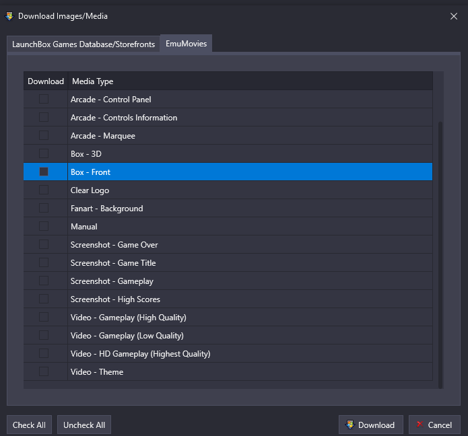Tick the Box - Front download checkbox

(x=44, y=172)
